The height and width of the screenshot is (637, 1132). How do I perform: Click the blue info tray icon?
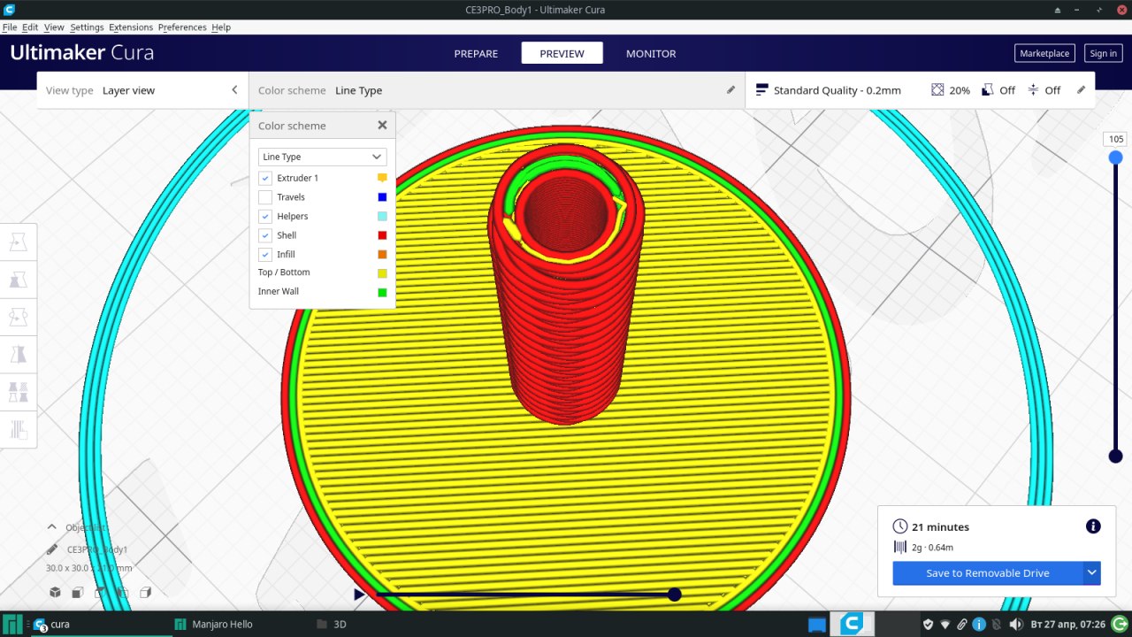[x=979, y=625]
